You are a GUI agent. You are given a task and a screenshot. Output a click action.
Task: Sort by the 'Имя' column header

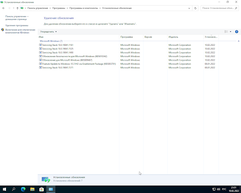[x=78, y=37]
